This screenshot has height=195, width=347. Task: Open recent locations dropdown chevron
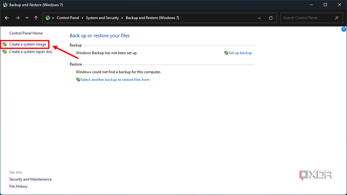click(27, 18)
